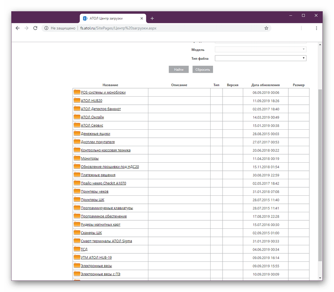Click folder icon beside Контрольно-кассовая техника
This screenshot has width=334, height=292.
point(77,150)
